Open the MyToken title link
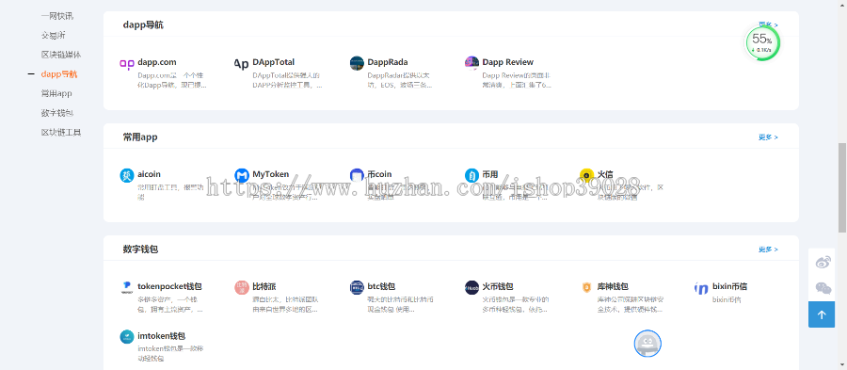The height and width of the screenshot is (370, 847). point(271,174)
